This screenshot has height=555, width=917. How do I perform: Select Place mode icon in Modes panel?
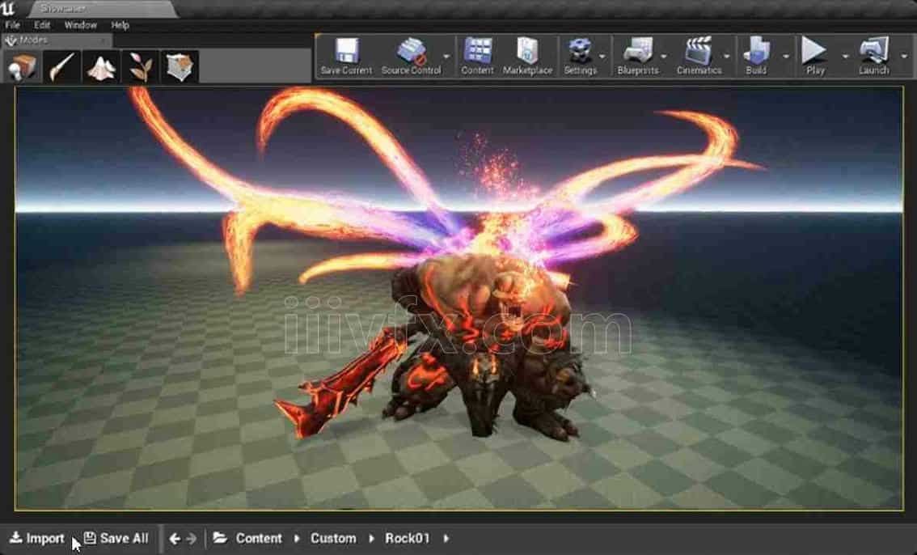(22, 66)
